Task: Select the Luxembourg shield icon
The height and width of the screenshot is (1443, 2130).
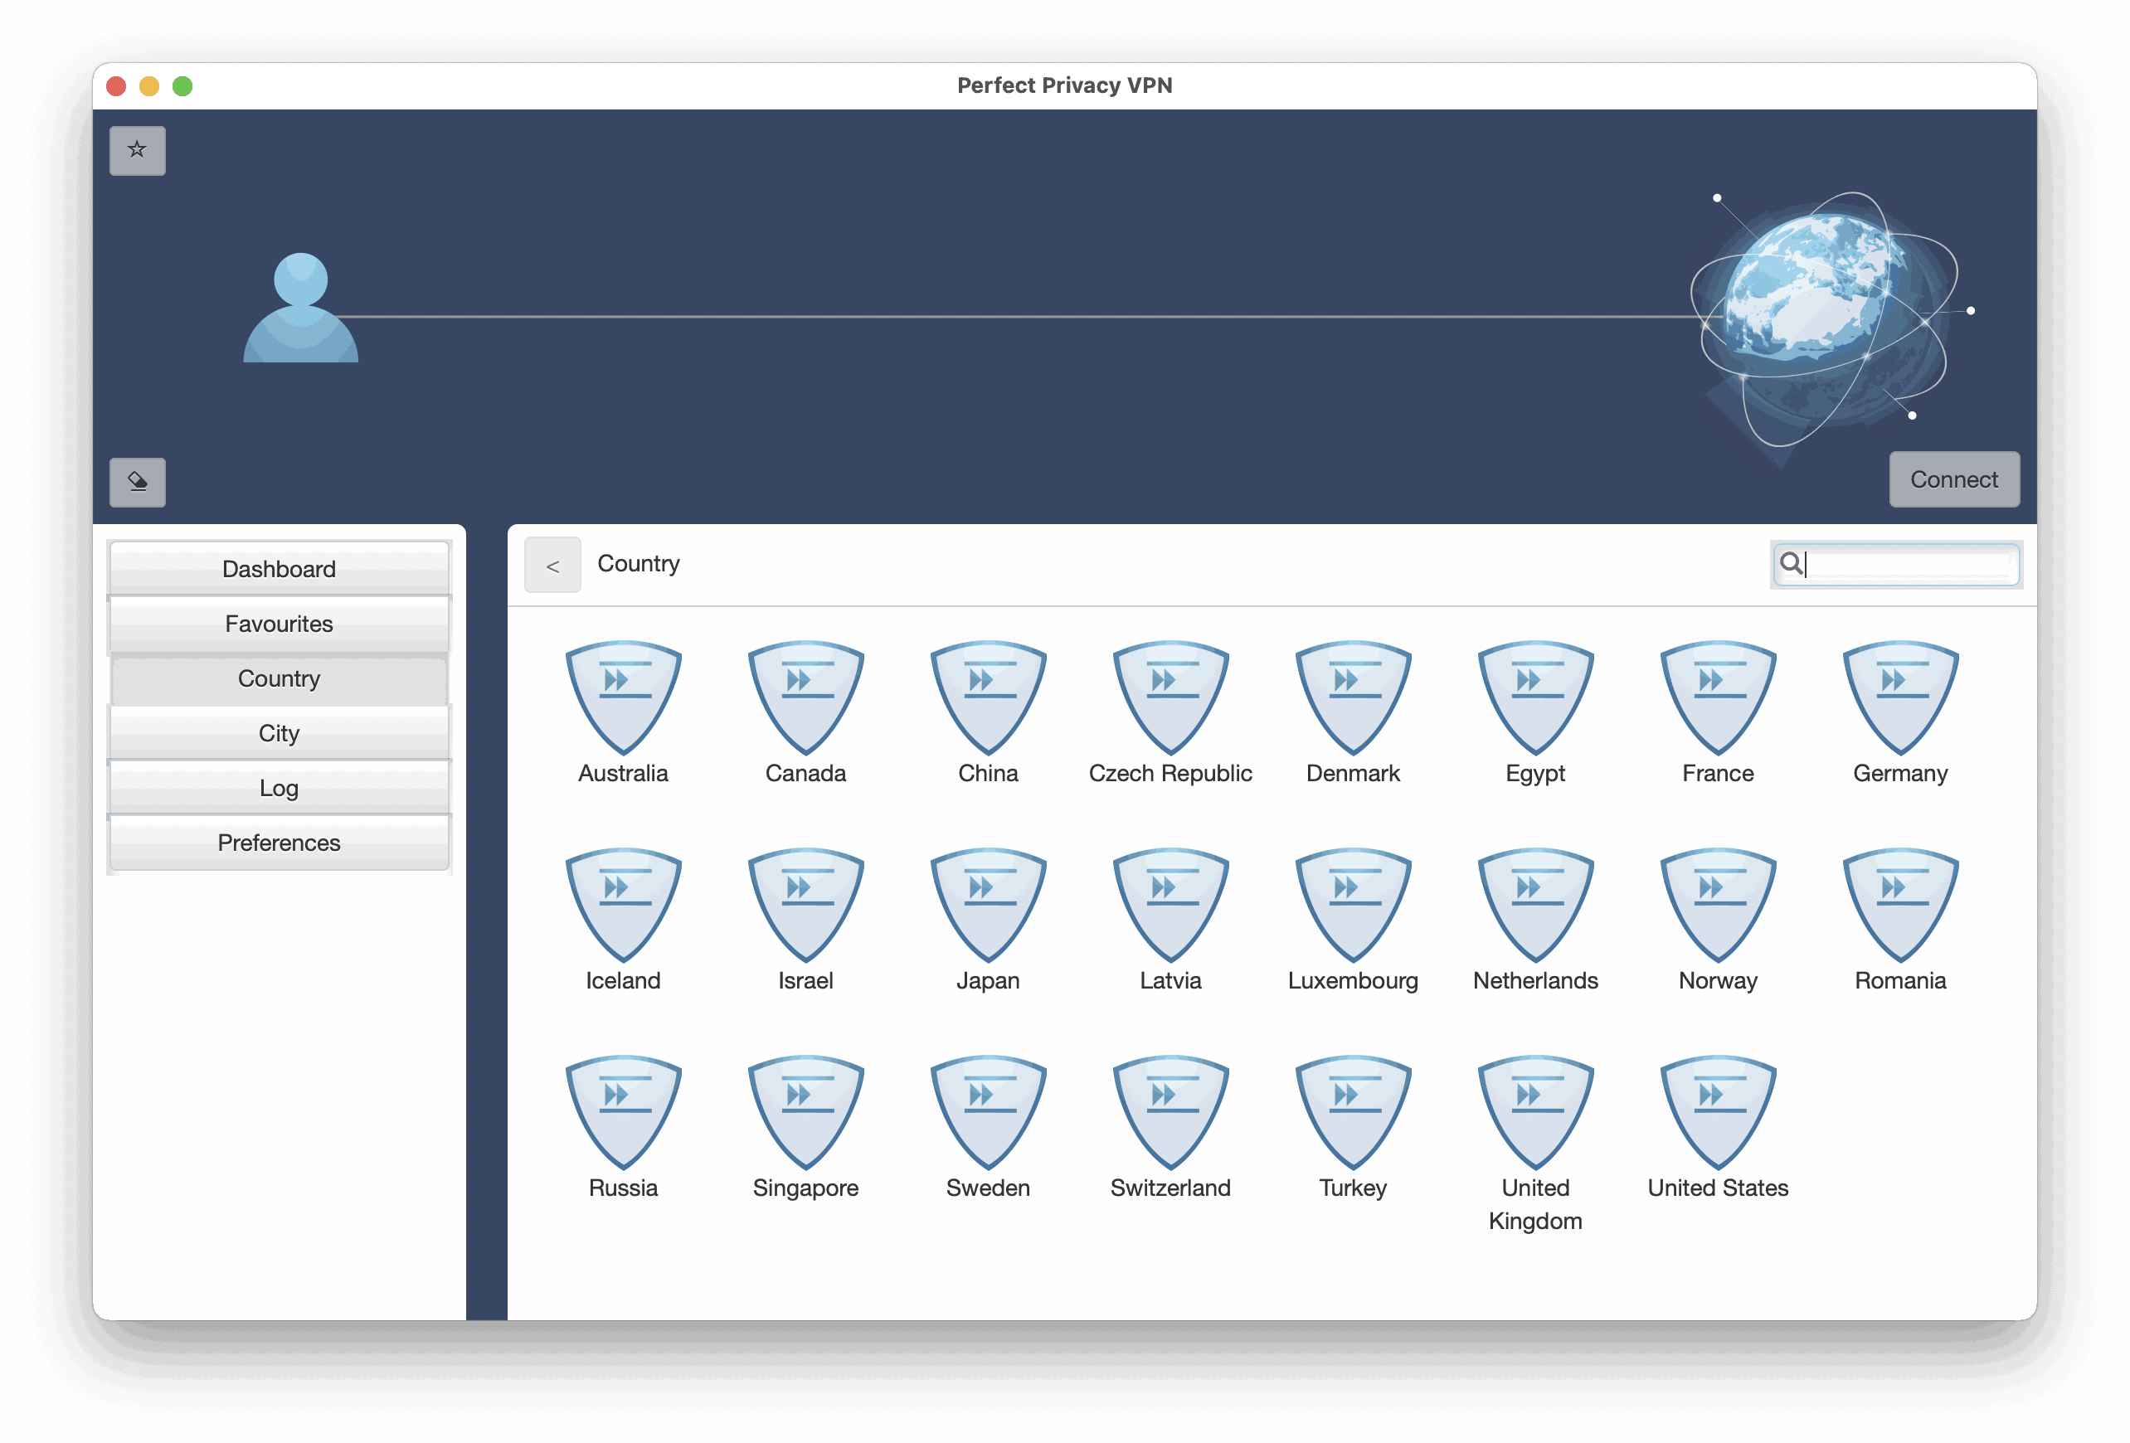Action: coord(1353,904)
